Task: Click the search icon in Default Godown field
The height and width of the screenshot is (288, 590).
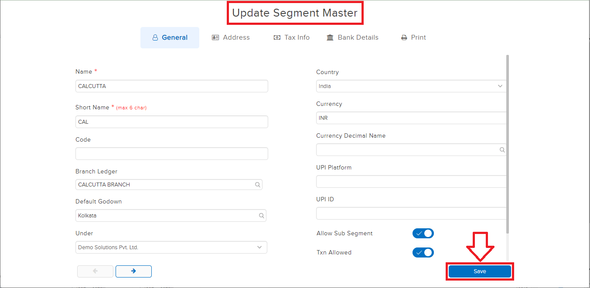Action: point(262,216)
